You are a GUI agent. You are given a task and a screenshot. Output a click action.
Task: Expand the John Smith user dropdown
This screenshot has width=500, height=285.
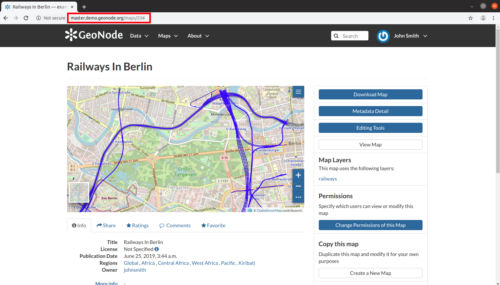tap(410, 36)
